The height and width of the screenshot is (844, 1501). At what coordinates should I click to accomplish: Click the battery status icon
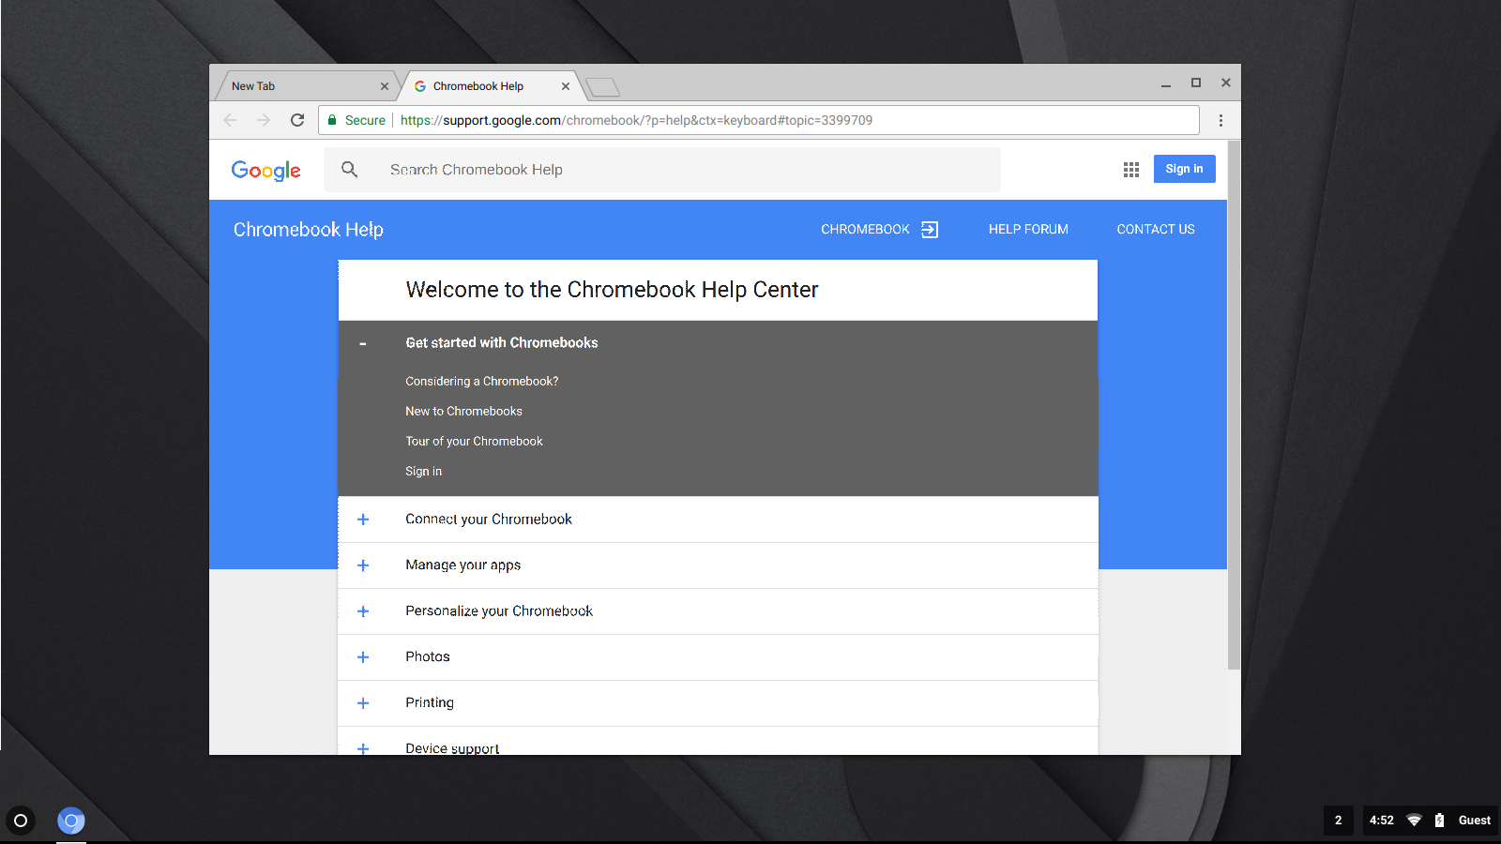click(x=1439, y=821)
